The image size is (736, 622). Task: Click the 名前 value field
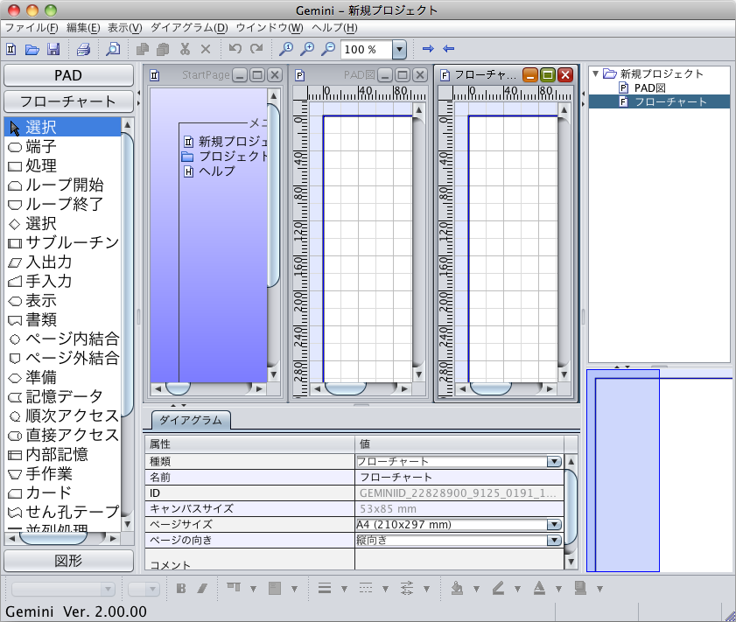click(459, 478)
